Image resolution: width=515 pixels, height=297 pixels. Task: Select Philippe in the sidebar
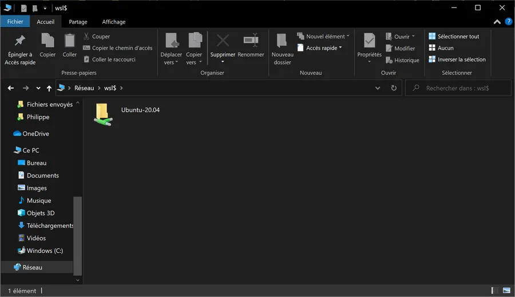(x=34, y=117)
